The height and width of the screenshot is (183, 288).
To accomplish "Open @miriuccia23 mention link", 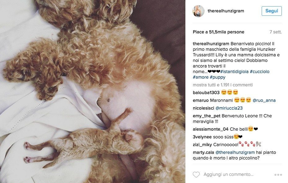I will tap(229, 108).
